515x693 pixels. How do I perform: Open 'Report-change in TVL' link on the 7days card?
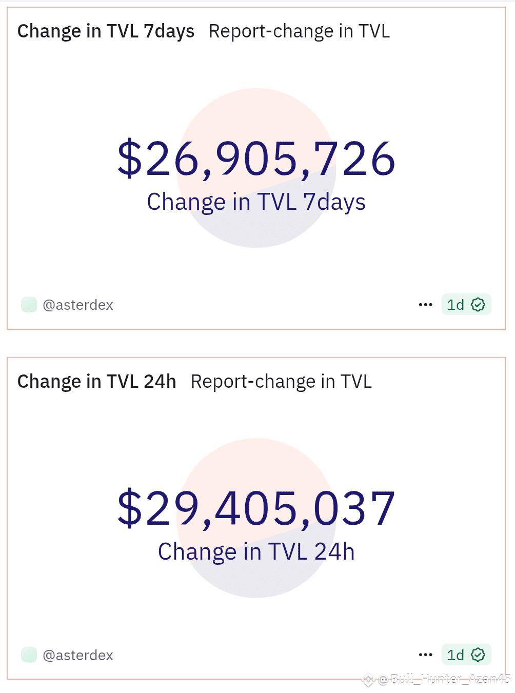(x=299, y=32)
